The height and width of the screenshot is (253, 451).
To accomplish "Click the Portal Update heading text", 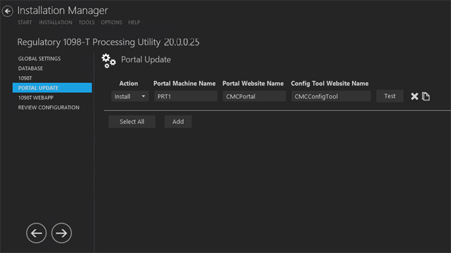I will (x=146, y=59).
